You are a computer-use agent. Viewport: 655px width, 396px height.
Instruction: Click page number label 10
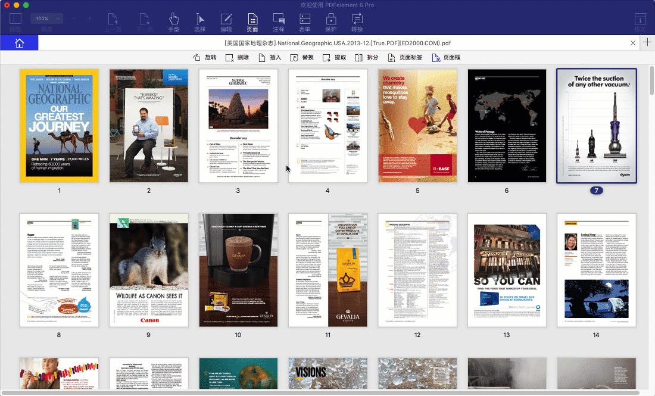tap(238, 335)
